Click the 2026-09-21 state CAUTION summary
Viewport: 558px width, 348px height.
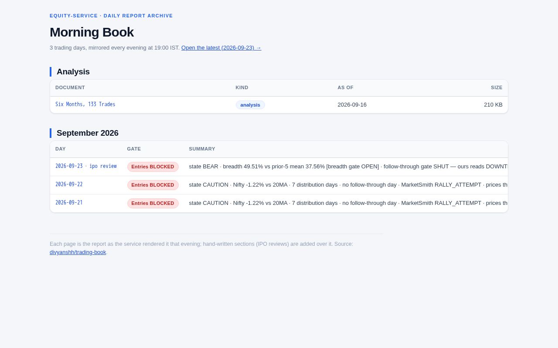(348, 203)
